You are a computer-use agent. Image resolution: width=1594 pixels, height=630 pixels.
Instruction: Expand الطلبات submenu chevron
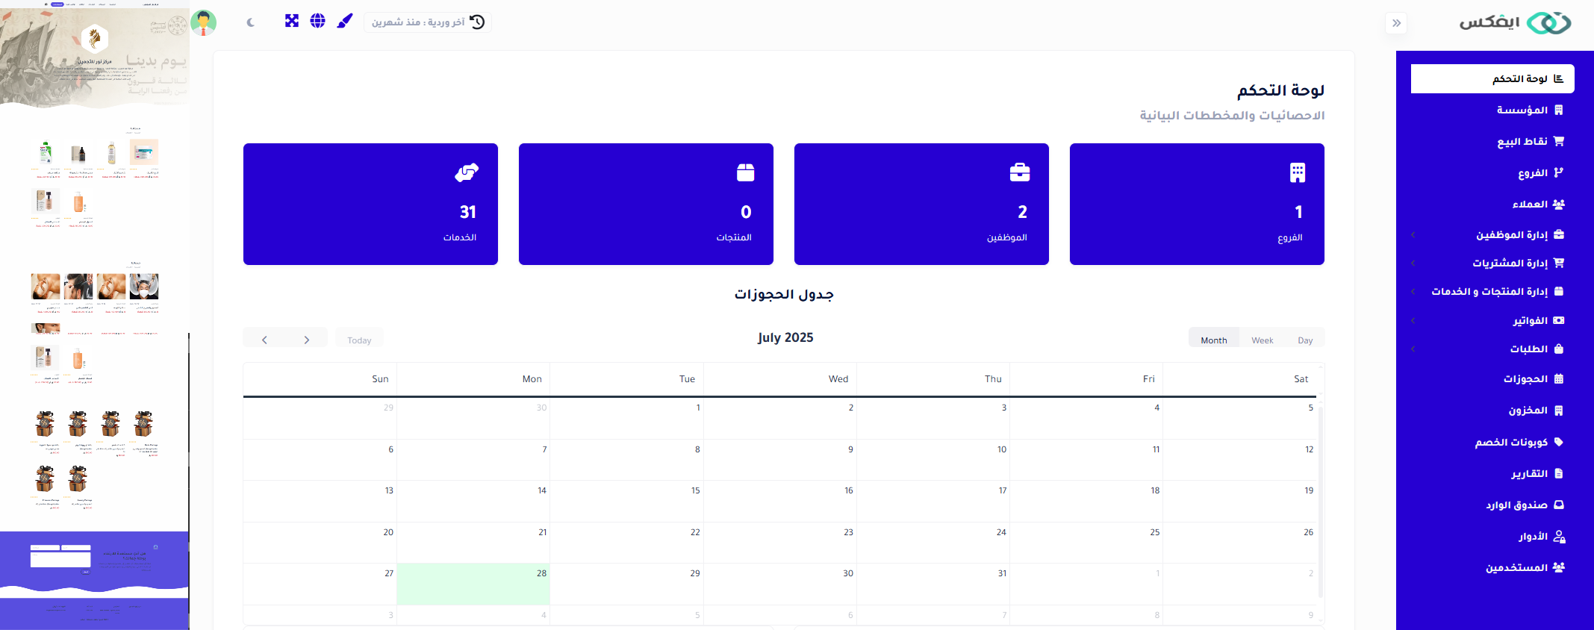pyautogui.click(x=1413, y=349)
